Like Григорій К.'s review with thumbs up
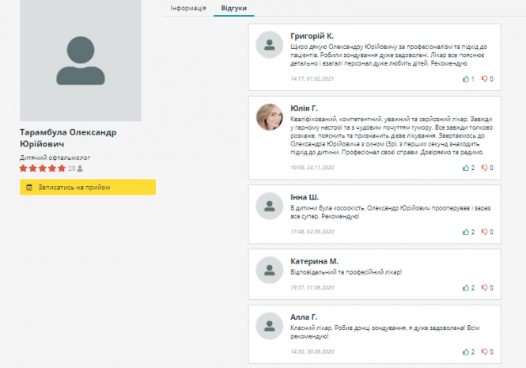Image resolution: width=526 pixels, height=368 pixels. point(466,79)
